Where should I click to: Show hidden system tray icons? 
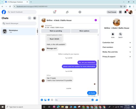pyautogui.click(x=113, y=107)
